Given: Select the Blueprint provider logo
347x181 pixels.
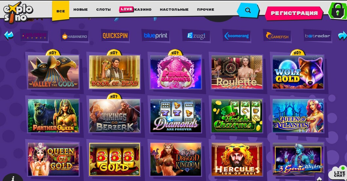Looking at the screenshot, I should click(156, 36).
